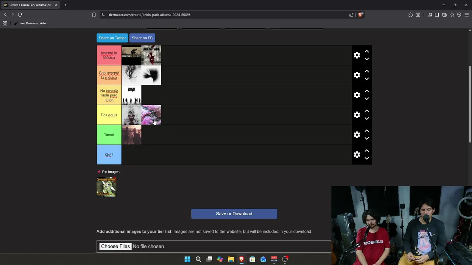Open settings gear for Pos equis tier
The height and width of the screenshot is (265, 472).
click(x=357, y=115)
